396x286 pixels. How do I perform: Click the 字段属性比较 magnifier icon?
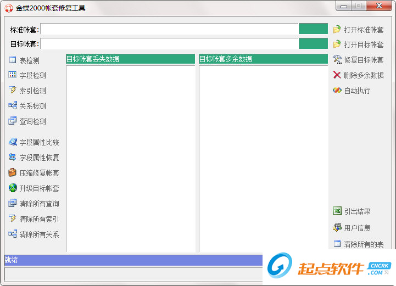[13, 142]
